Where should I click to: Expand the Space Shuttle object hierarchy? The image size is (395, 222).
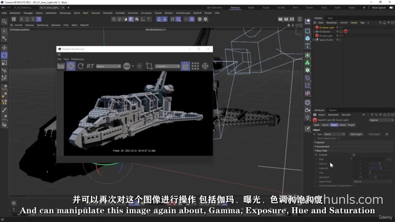click(314, 40)
